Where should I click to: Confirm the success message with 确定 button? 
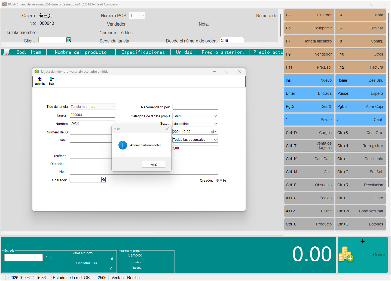(153, 164)
